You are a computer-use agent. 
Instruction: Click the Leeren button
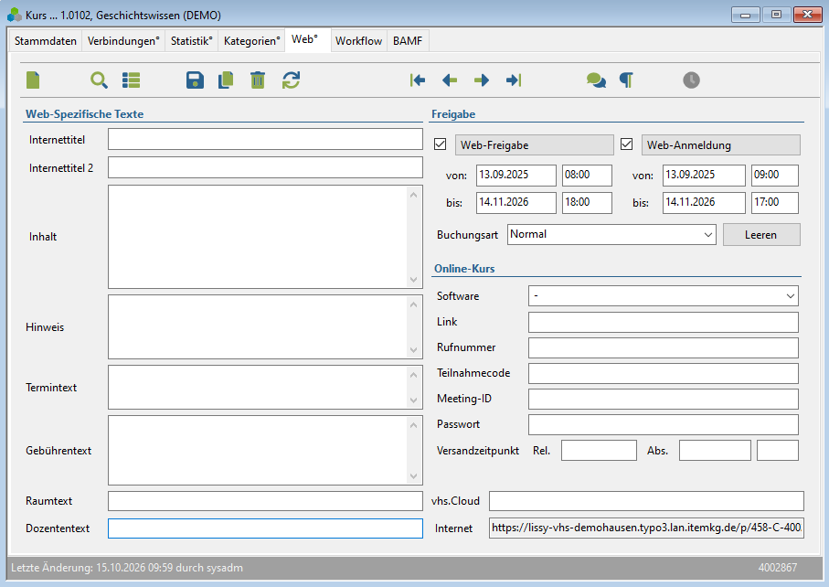(761, 235)
